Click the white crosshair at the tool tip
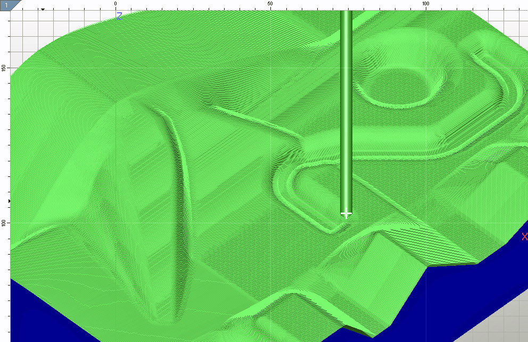This screenshot has width=528, height=342. (346, 214)
